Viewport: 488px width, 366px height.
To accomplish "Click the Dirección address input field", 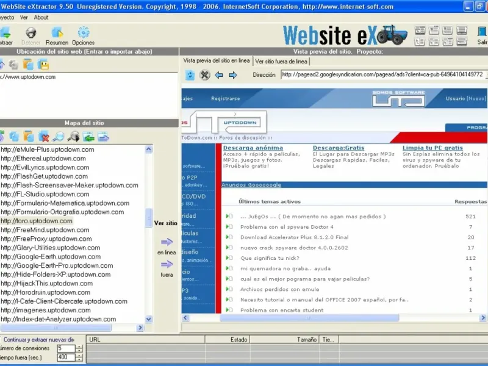I will point(384,74).
